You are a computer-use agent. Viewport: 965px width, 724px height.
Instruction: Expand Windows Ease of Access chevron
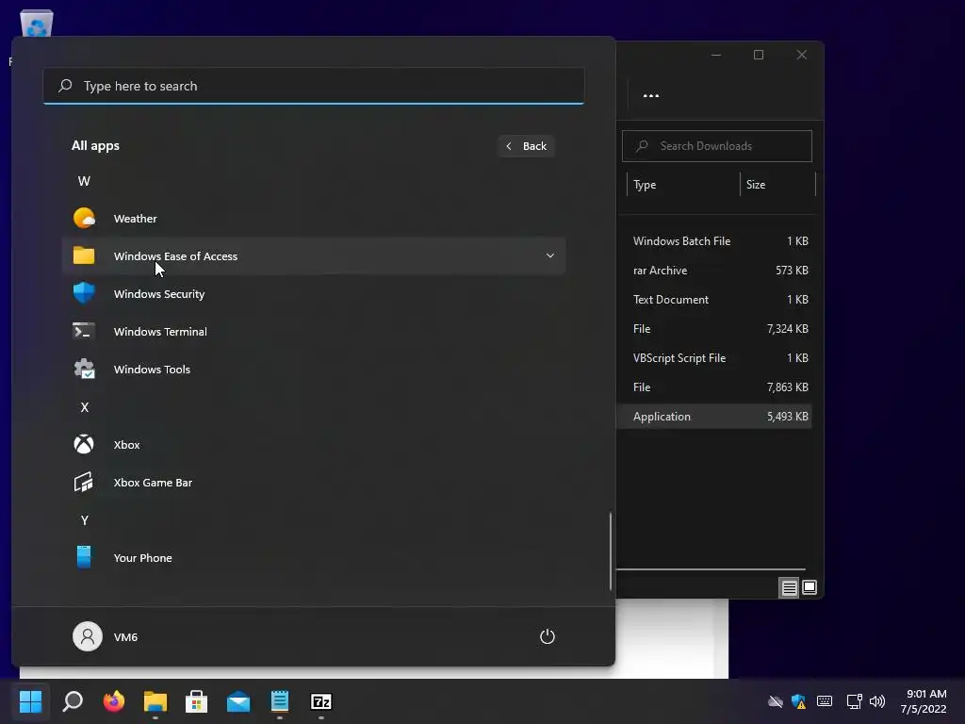tap(550, 255)
